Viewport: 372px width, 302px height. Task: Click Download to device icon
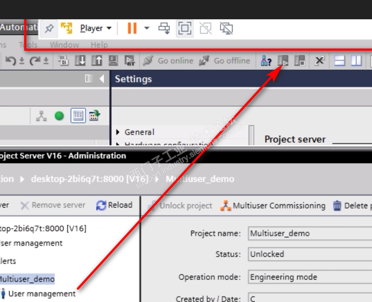[x=80, y=61]
